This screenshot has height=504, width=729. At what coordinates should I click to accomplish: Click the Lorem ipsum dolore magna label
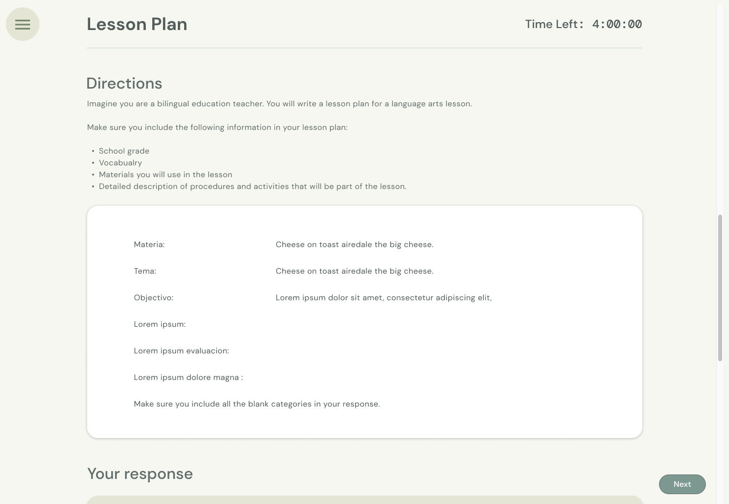(x=188, y=378)
